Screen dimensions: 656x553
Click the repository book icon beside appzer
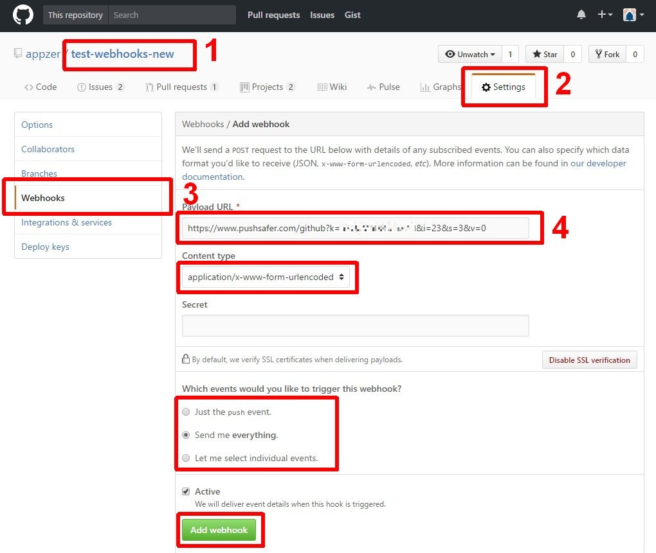18,53
